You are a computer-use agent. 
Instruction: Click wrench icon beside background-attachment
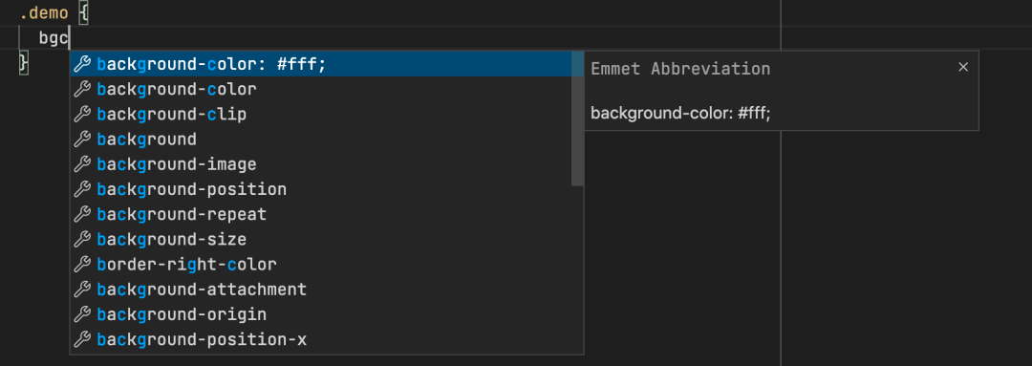point(81,289)
